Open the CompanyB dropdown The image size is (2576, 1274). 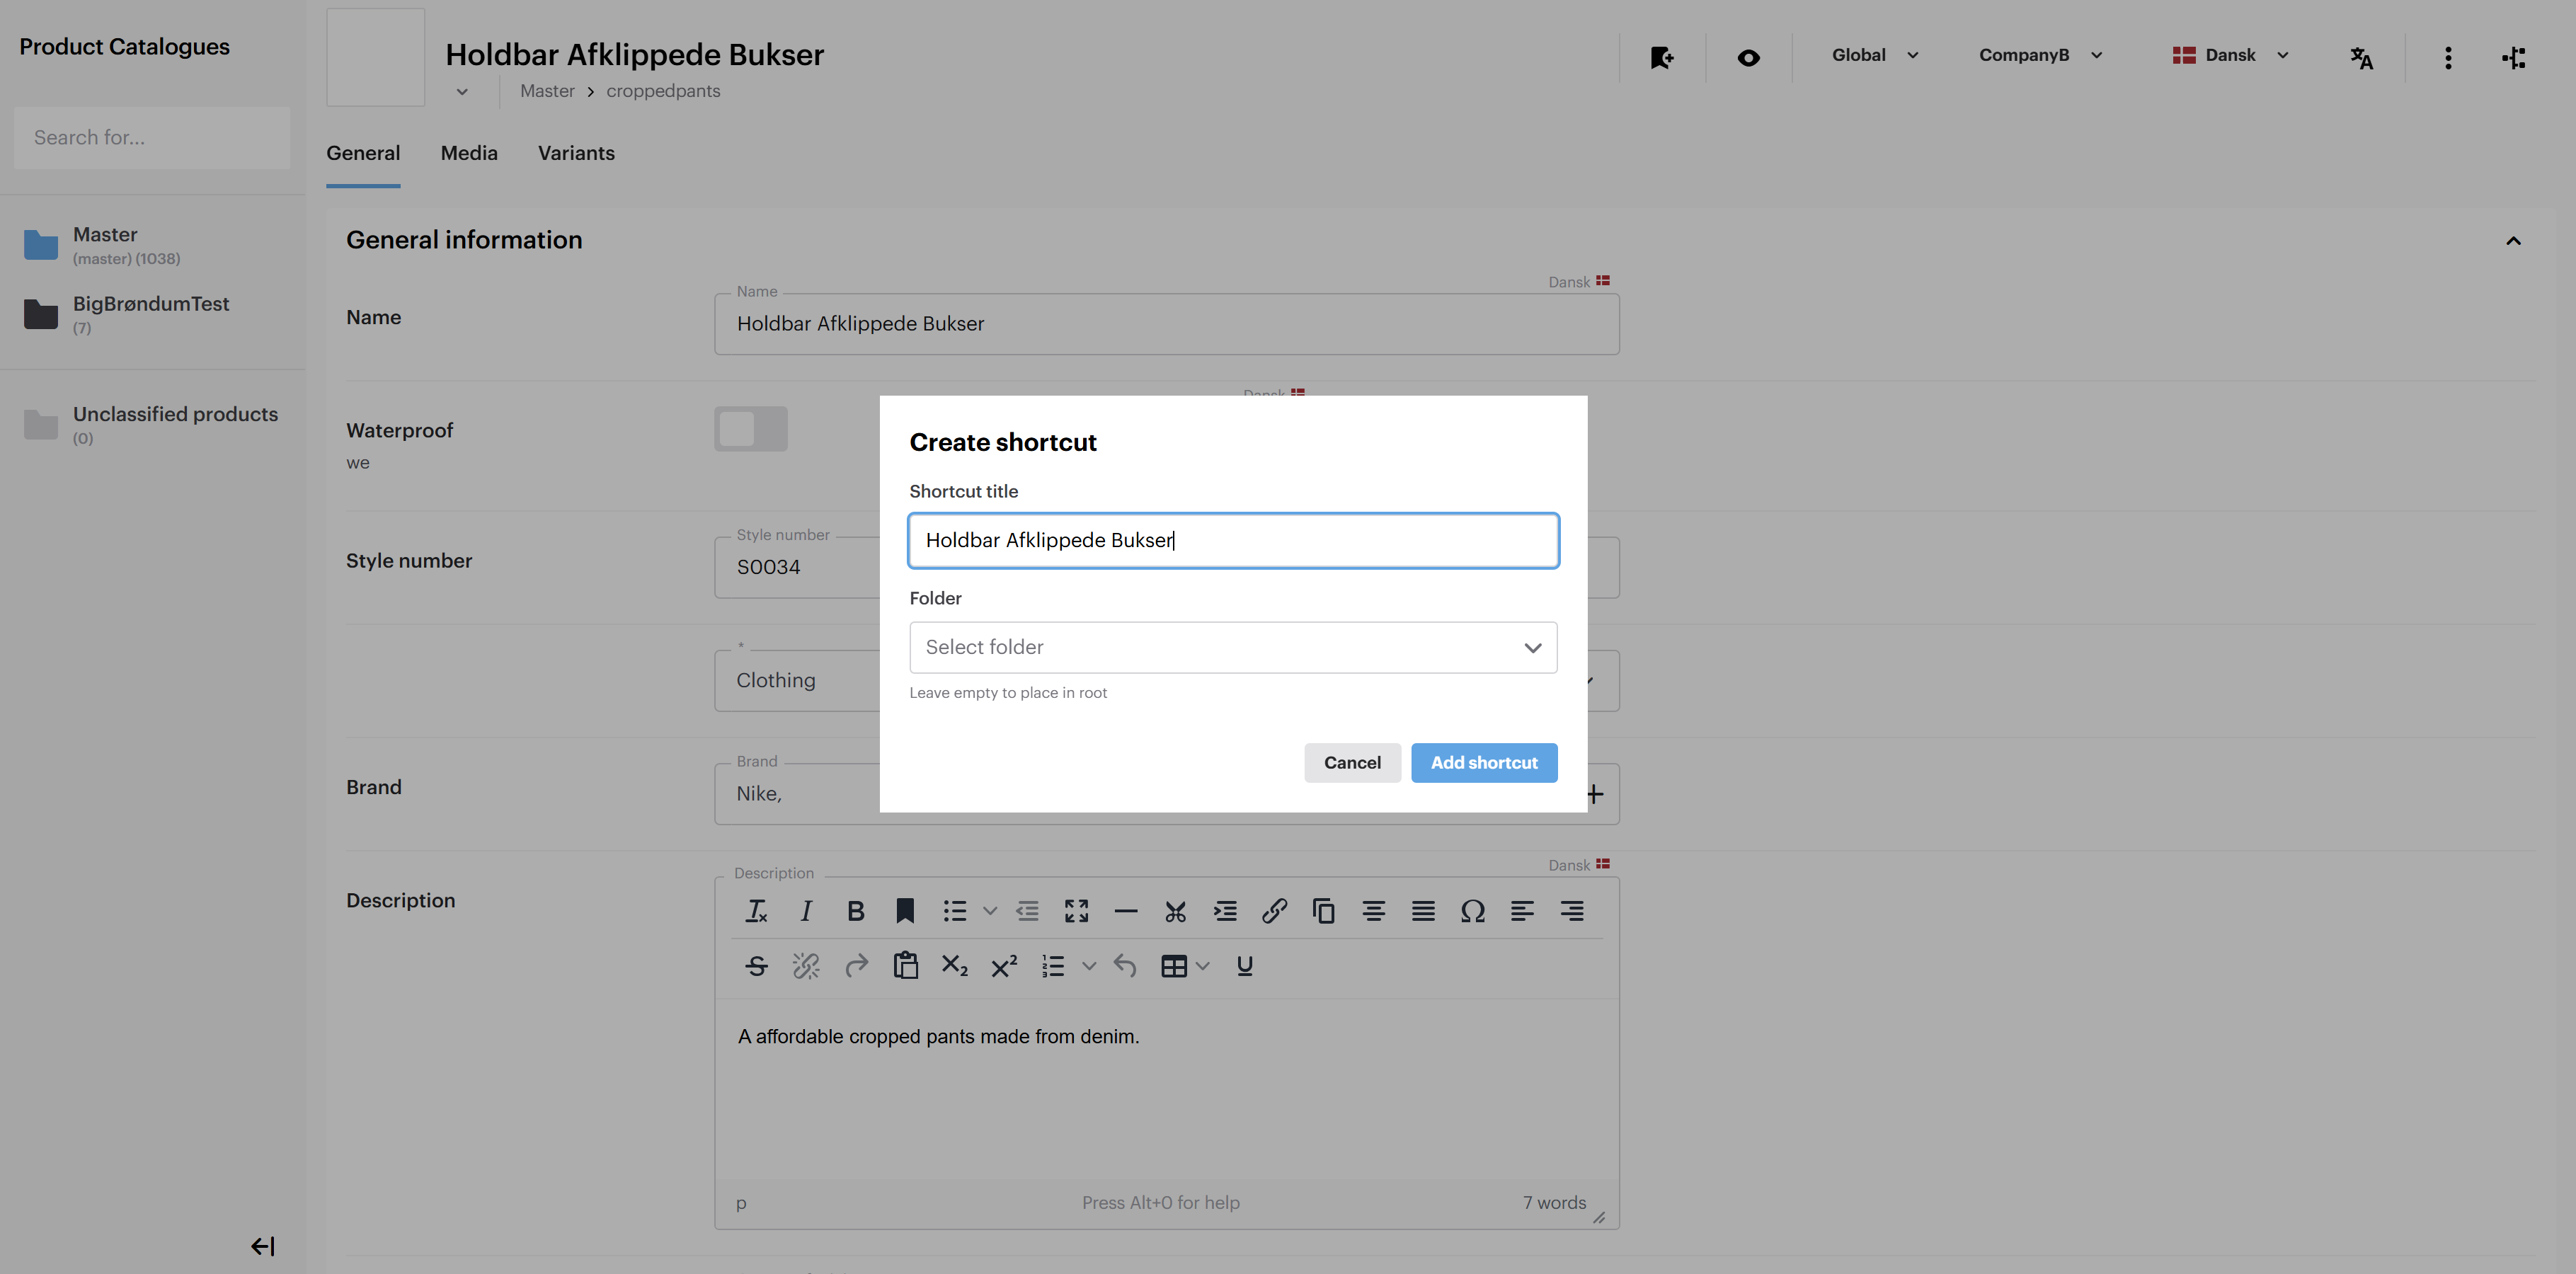[x=2040, y=56]
